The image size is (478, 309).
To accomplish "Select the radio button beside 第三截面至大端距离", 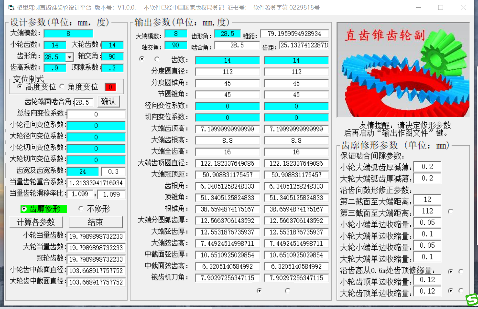I will 450,211.
